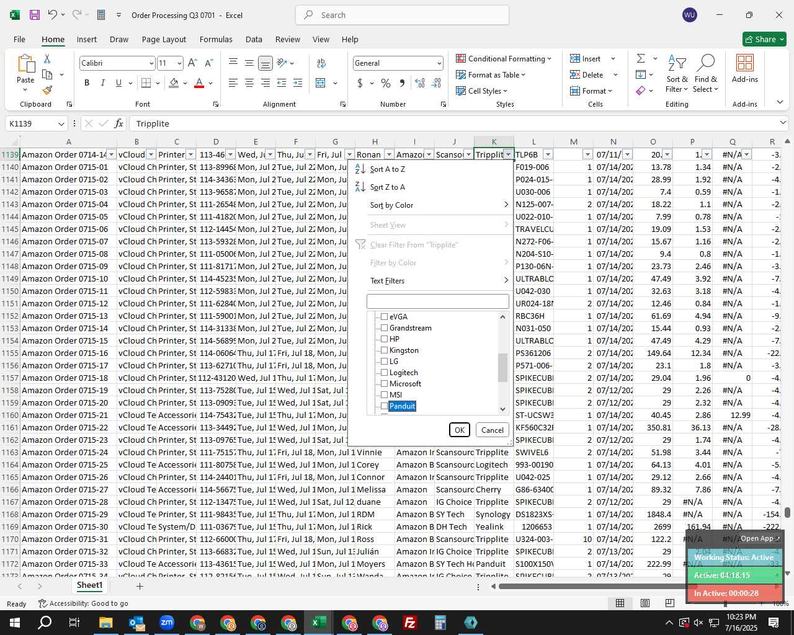The height and width of the screenshot is (635, 794).
Task: Increase font size with larger A icon
Action: tap(192, 63)
